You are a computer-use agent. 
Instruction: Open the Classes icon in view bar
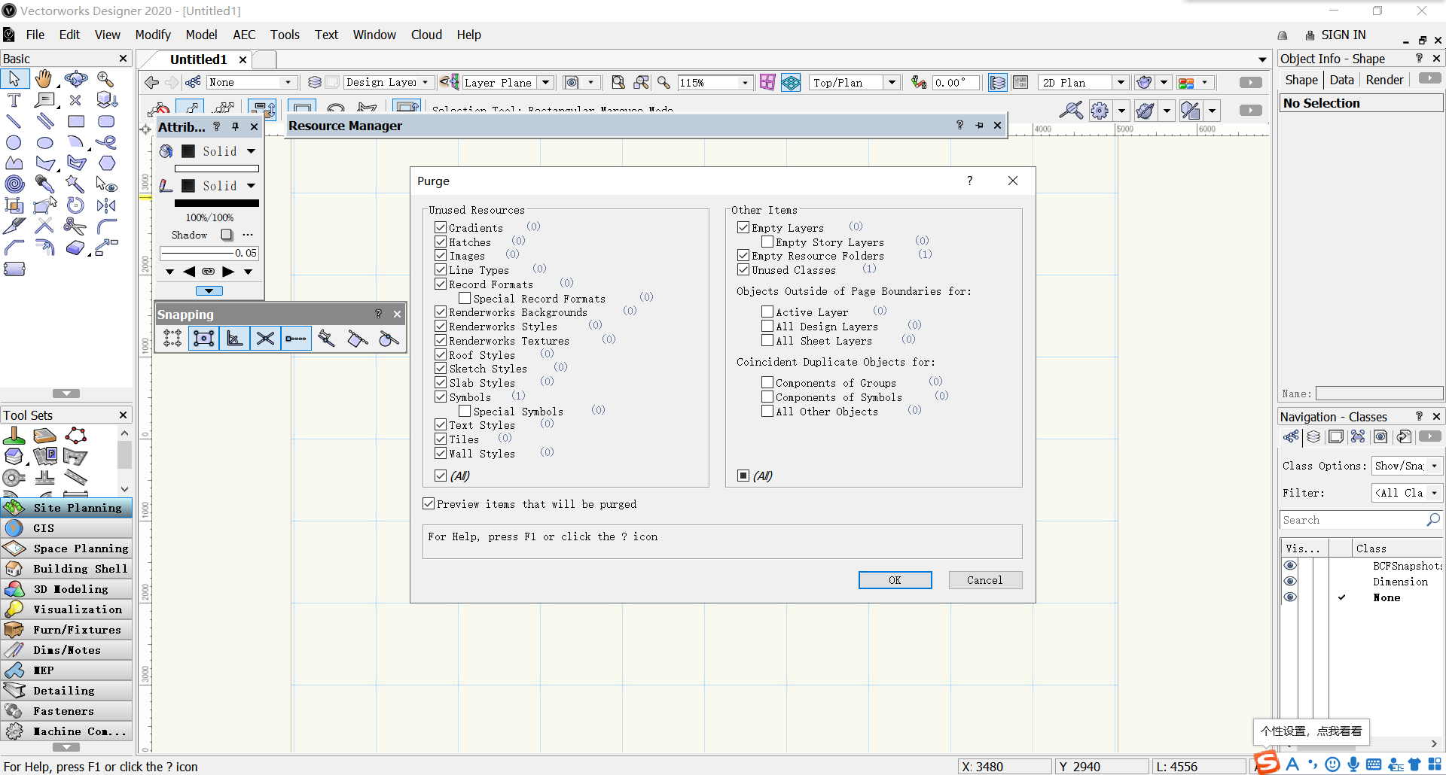(x=193, y=82)
